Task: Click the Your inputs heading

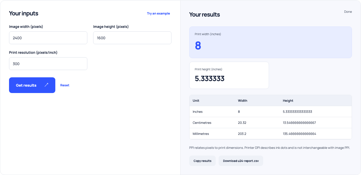Action: [24, 13]
